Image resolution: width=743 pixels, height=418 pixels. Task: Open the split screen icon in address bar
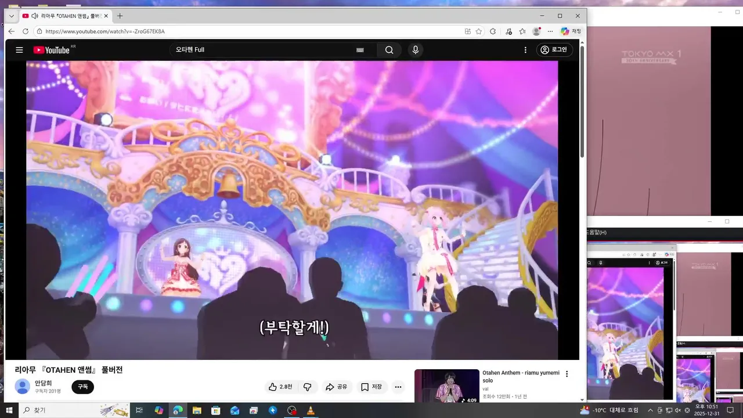pos(467,31)
